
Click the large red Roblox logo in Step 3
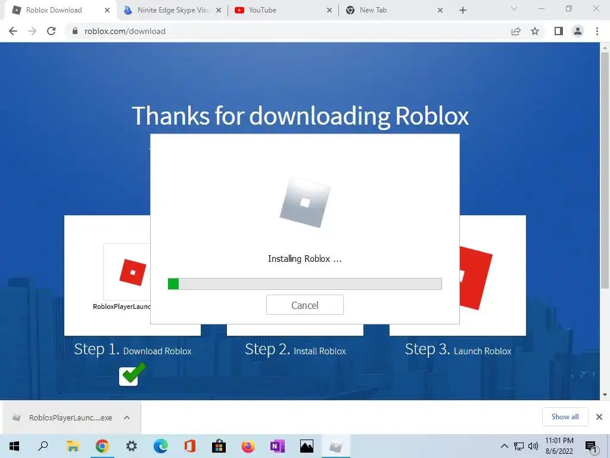point(476,278)
